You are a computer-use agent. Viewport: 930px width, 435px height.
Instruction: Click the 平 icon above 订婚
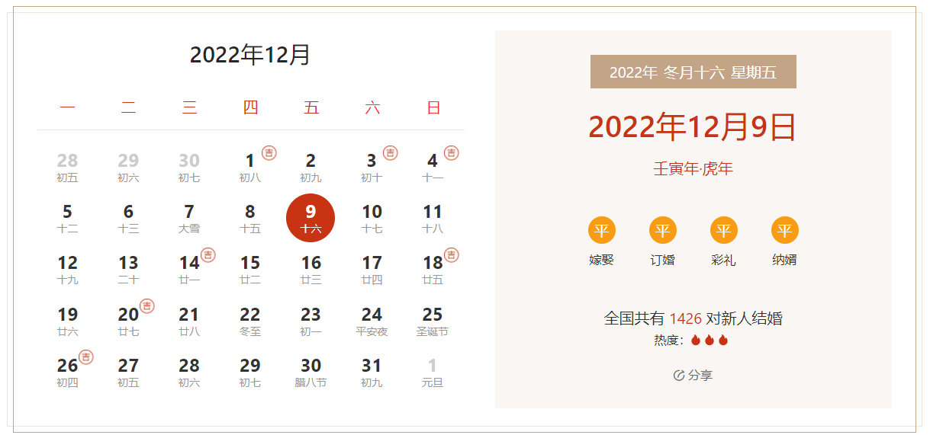pos(663,230)
